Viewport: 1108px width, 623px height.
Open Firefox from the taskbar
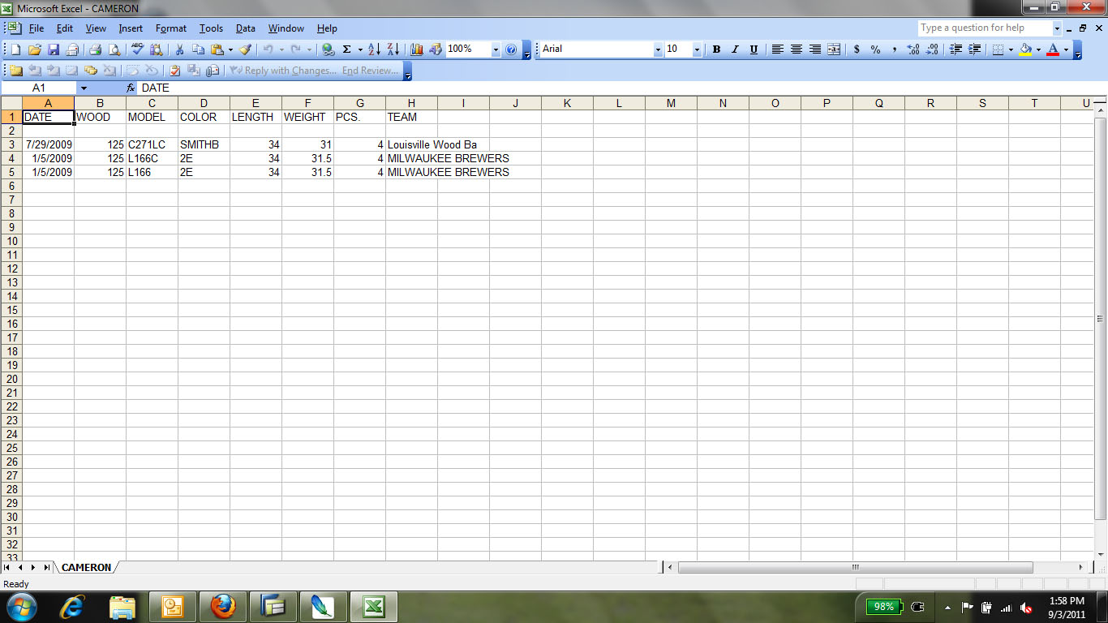pyautogui.click(x=222, y=606)
